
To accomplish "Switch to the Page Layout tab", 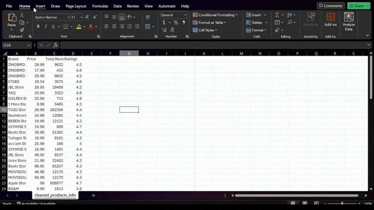I will tap(76, 6).
